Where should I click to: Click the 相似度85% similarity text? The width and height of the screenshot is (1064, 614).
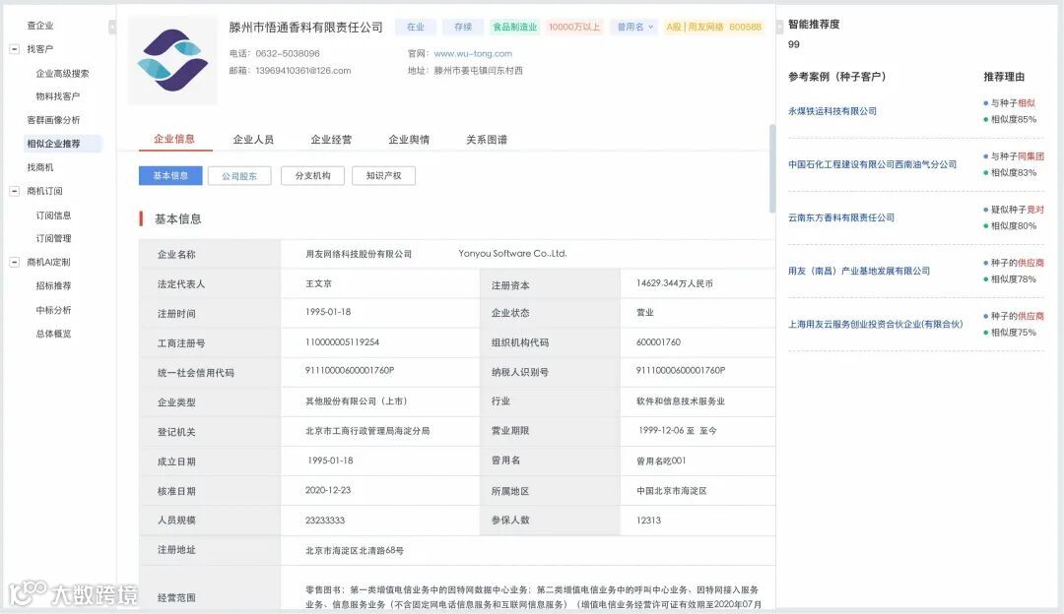click(1014, 119)
